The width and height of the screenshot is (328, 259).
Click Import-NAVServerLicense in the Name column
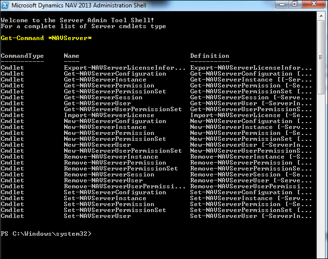pos(109,115)
